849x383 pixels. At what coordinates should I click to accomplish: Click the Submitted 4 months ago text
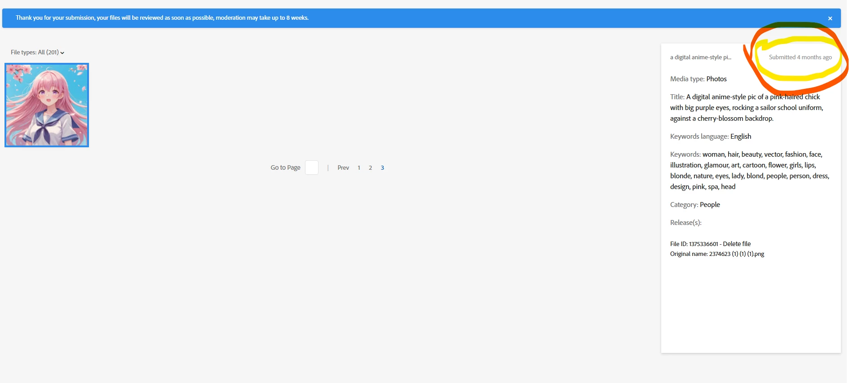800,57
